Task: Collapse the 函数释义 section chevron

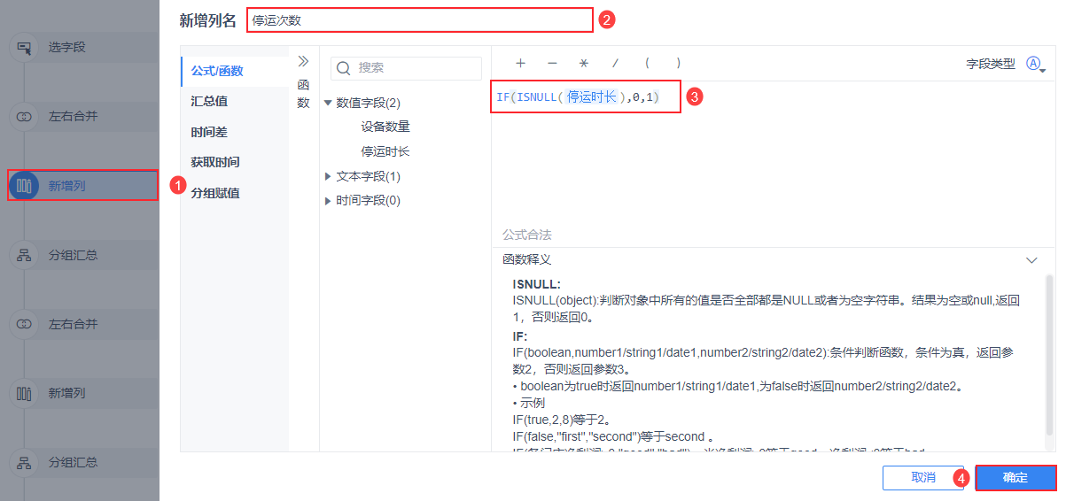Action: (x=1031, y=260)
